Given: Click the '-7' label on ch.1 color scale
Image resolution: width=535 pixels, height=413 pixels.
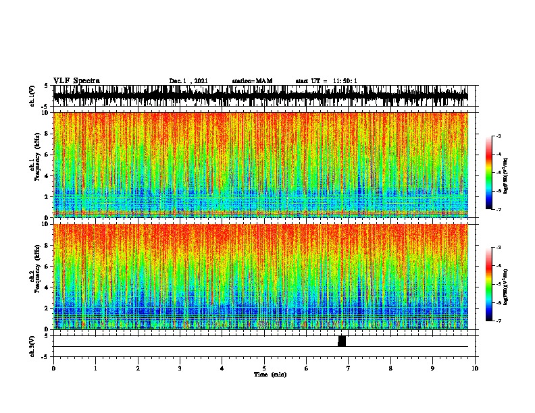Looking at the screenshot, I should coord(498,209).
